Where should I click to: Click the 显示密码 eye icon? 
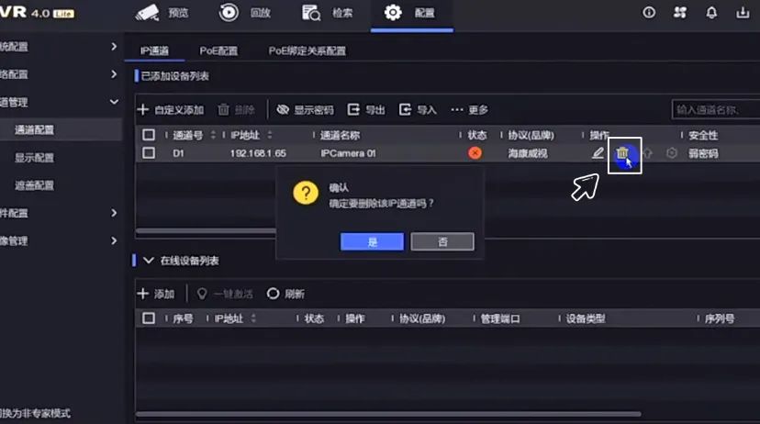(x=283, y=110)
